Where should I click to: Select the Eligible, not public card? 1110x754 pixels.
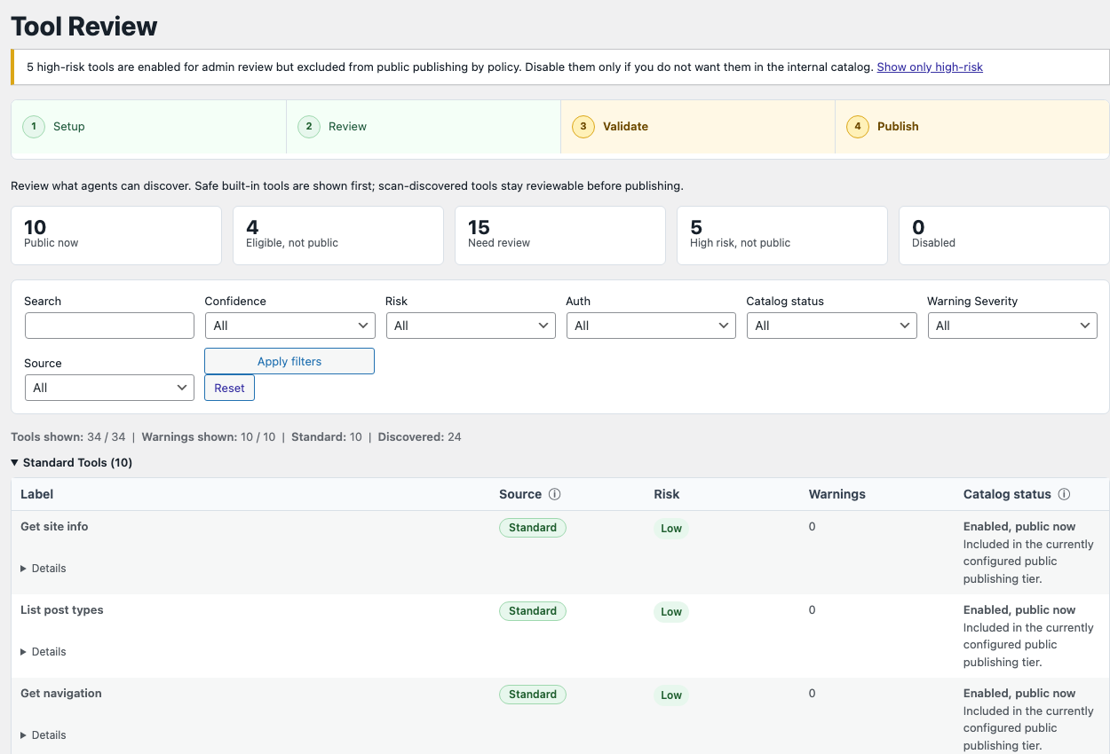(338, 235)
